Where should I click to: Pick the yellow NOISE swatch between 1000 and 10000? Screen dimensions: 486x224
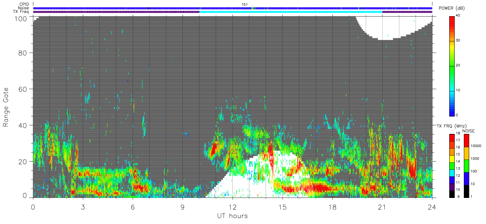tap(466, 153)
